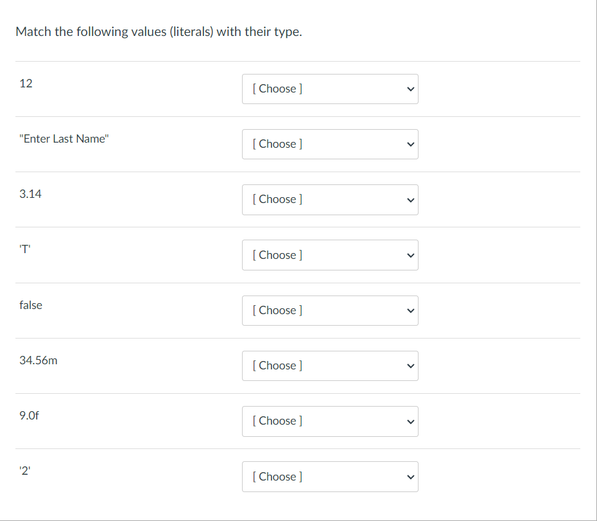Click the '2' literal text
597x521 pixels.
25,471
